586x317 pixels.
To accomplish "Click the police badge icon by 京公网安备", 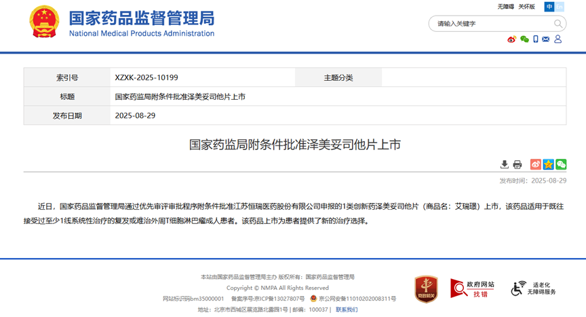I will (313, 298).
